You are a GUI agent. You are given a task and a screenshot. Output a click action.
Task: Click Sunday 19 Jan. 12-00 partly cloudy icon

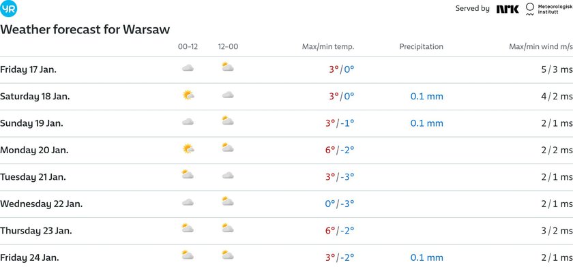point(228,121)
